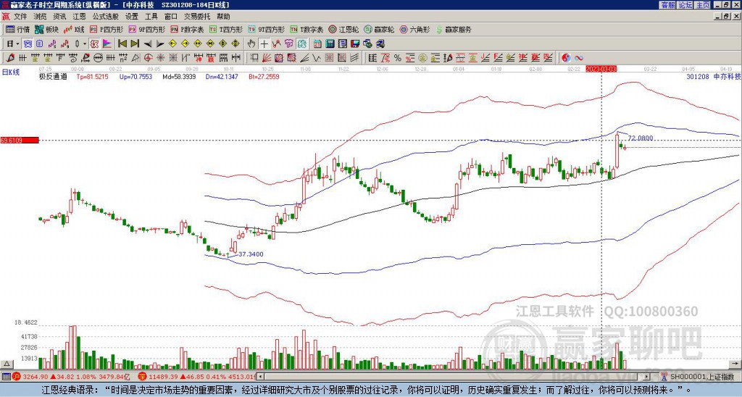Open the 交易委托 menu
742x397 pixels.
point(197,17)
